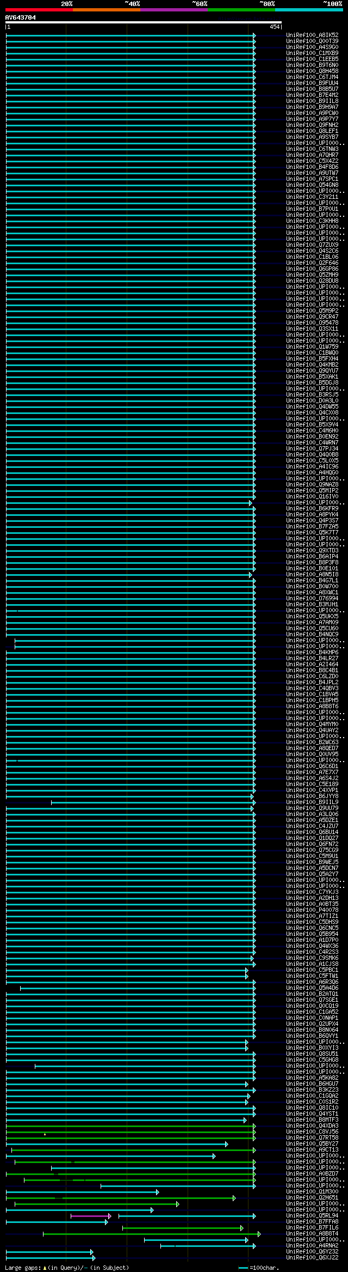Click the UniRef100_C5X4Z2 entry

(x=312, y=161)
